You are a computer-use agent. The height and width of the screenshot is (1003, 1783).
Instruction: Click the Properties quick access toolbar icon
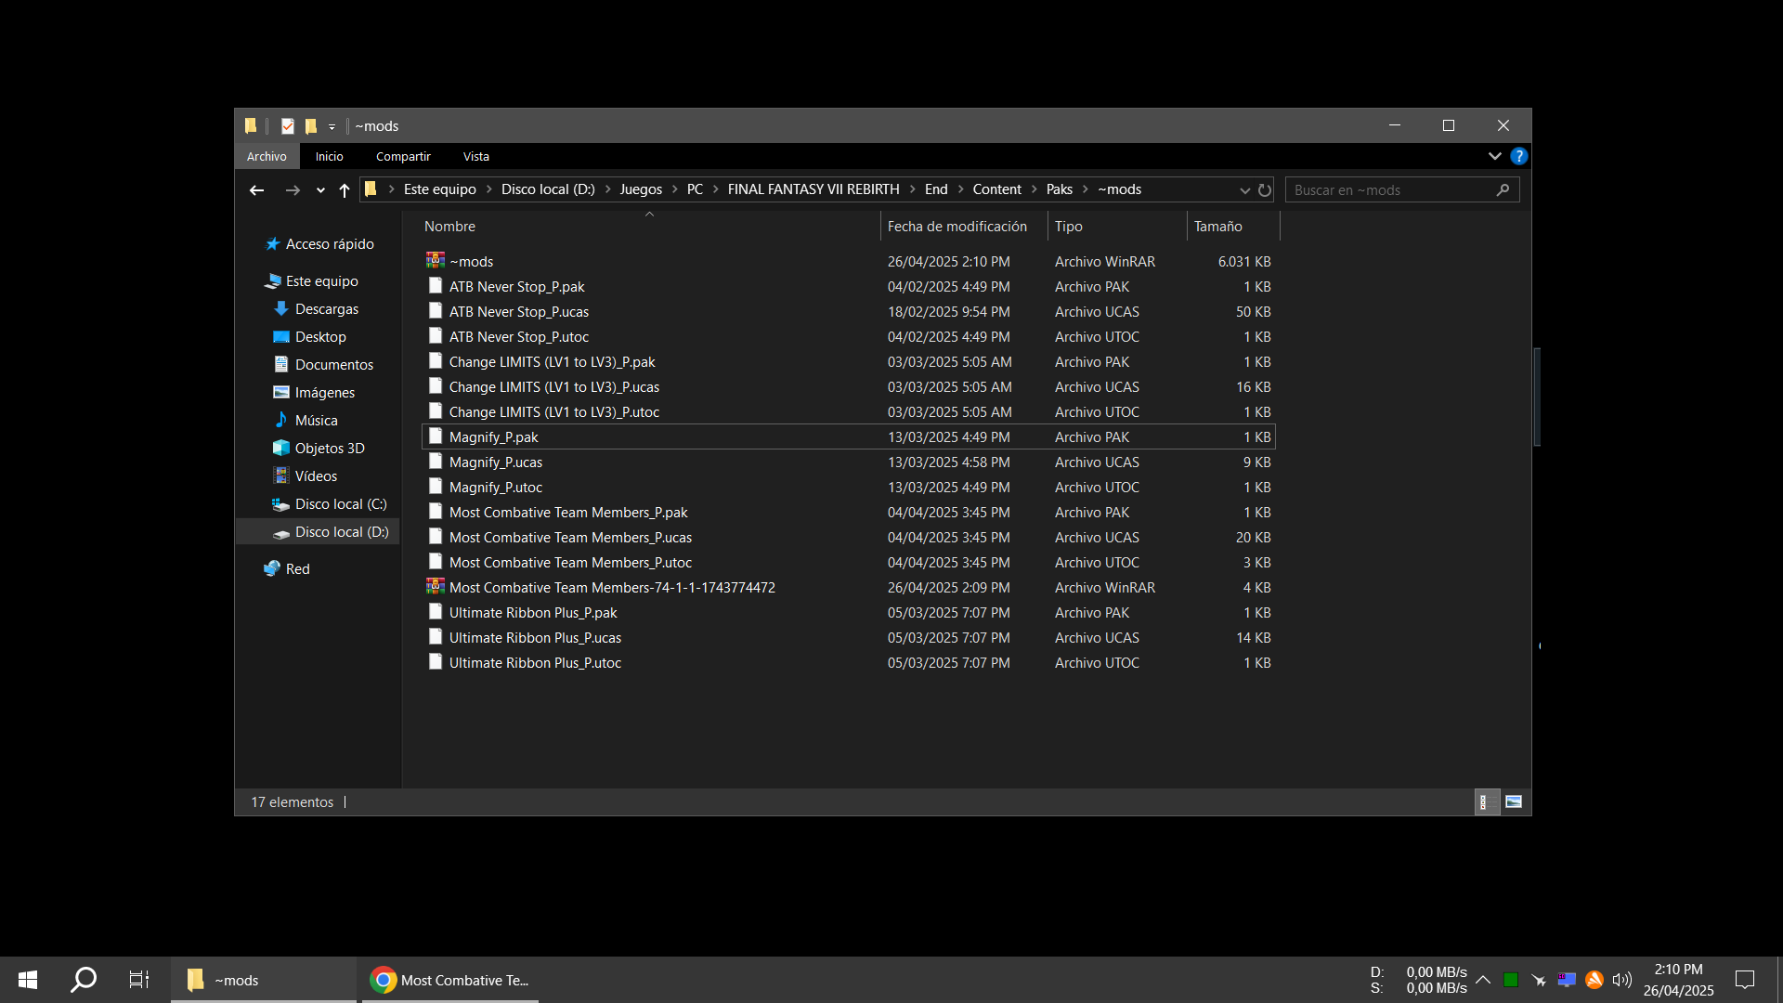coord(288,126)
